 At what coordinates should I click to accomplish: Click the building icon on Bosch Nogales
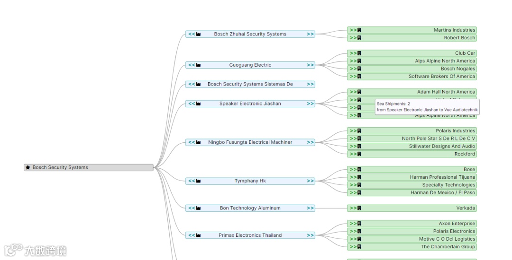tap(359, 69)
